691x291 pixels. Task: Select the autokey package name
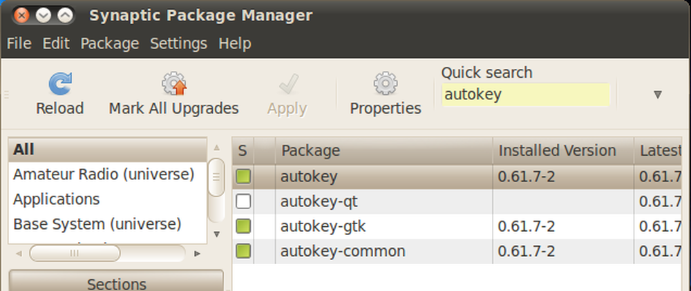tap(309, 177)
